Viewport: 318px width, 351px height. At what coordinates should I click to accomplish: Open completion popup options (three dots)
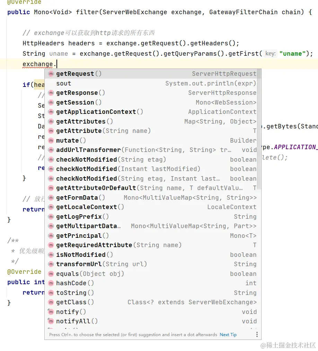point(257,334)
